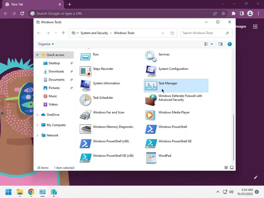Screen dimensions: 264x198
Task: Open the Windows Media Player icon
Action: point(150,115)
